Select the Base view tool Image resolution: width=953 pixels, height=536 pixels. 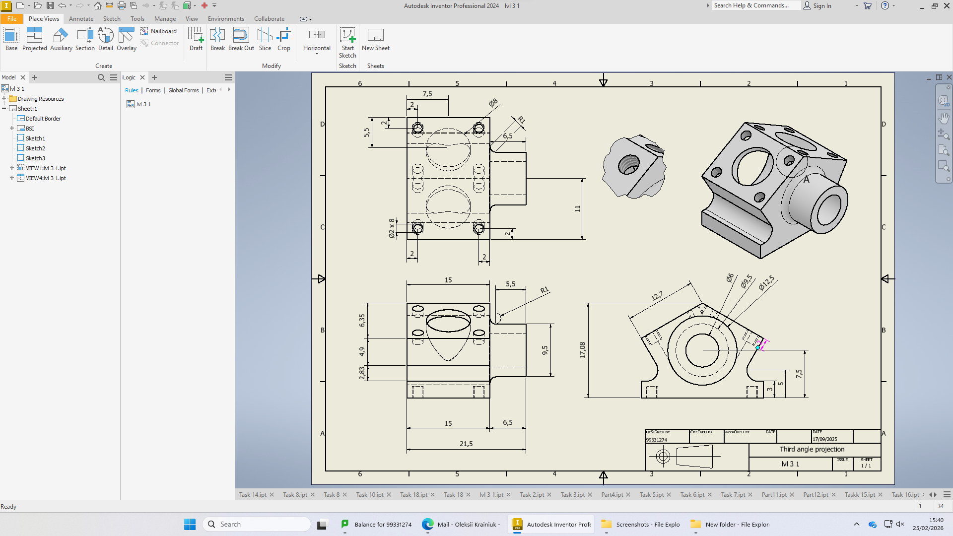pos(11,39)
